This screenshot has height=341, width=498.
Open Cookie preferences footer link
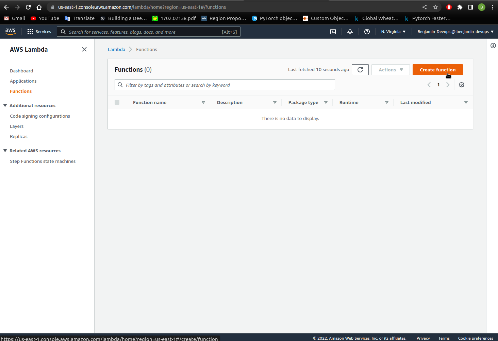point(476,338)
